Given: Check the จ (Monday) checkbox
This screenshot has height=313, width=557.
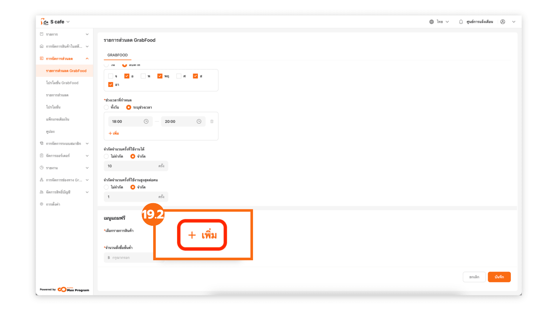Looking at the screenshot, I should tap(111, 76).
